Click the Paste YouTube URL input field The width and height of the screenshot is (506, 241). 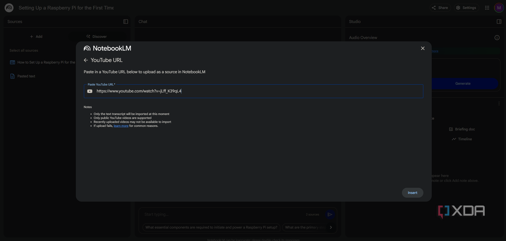[253, 91]
